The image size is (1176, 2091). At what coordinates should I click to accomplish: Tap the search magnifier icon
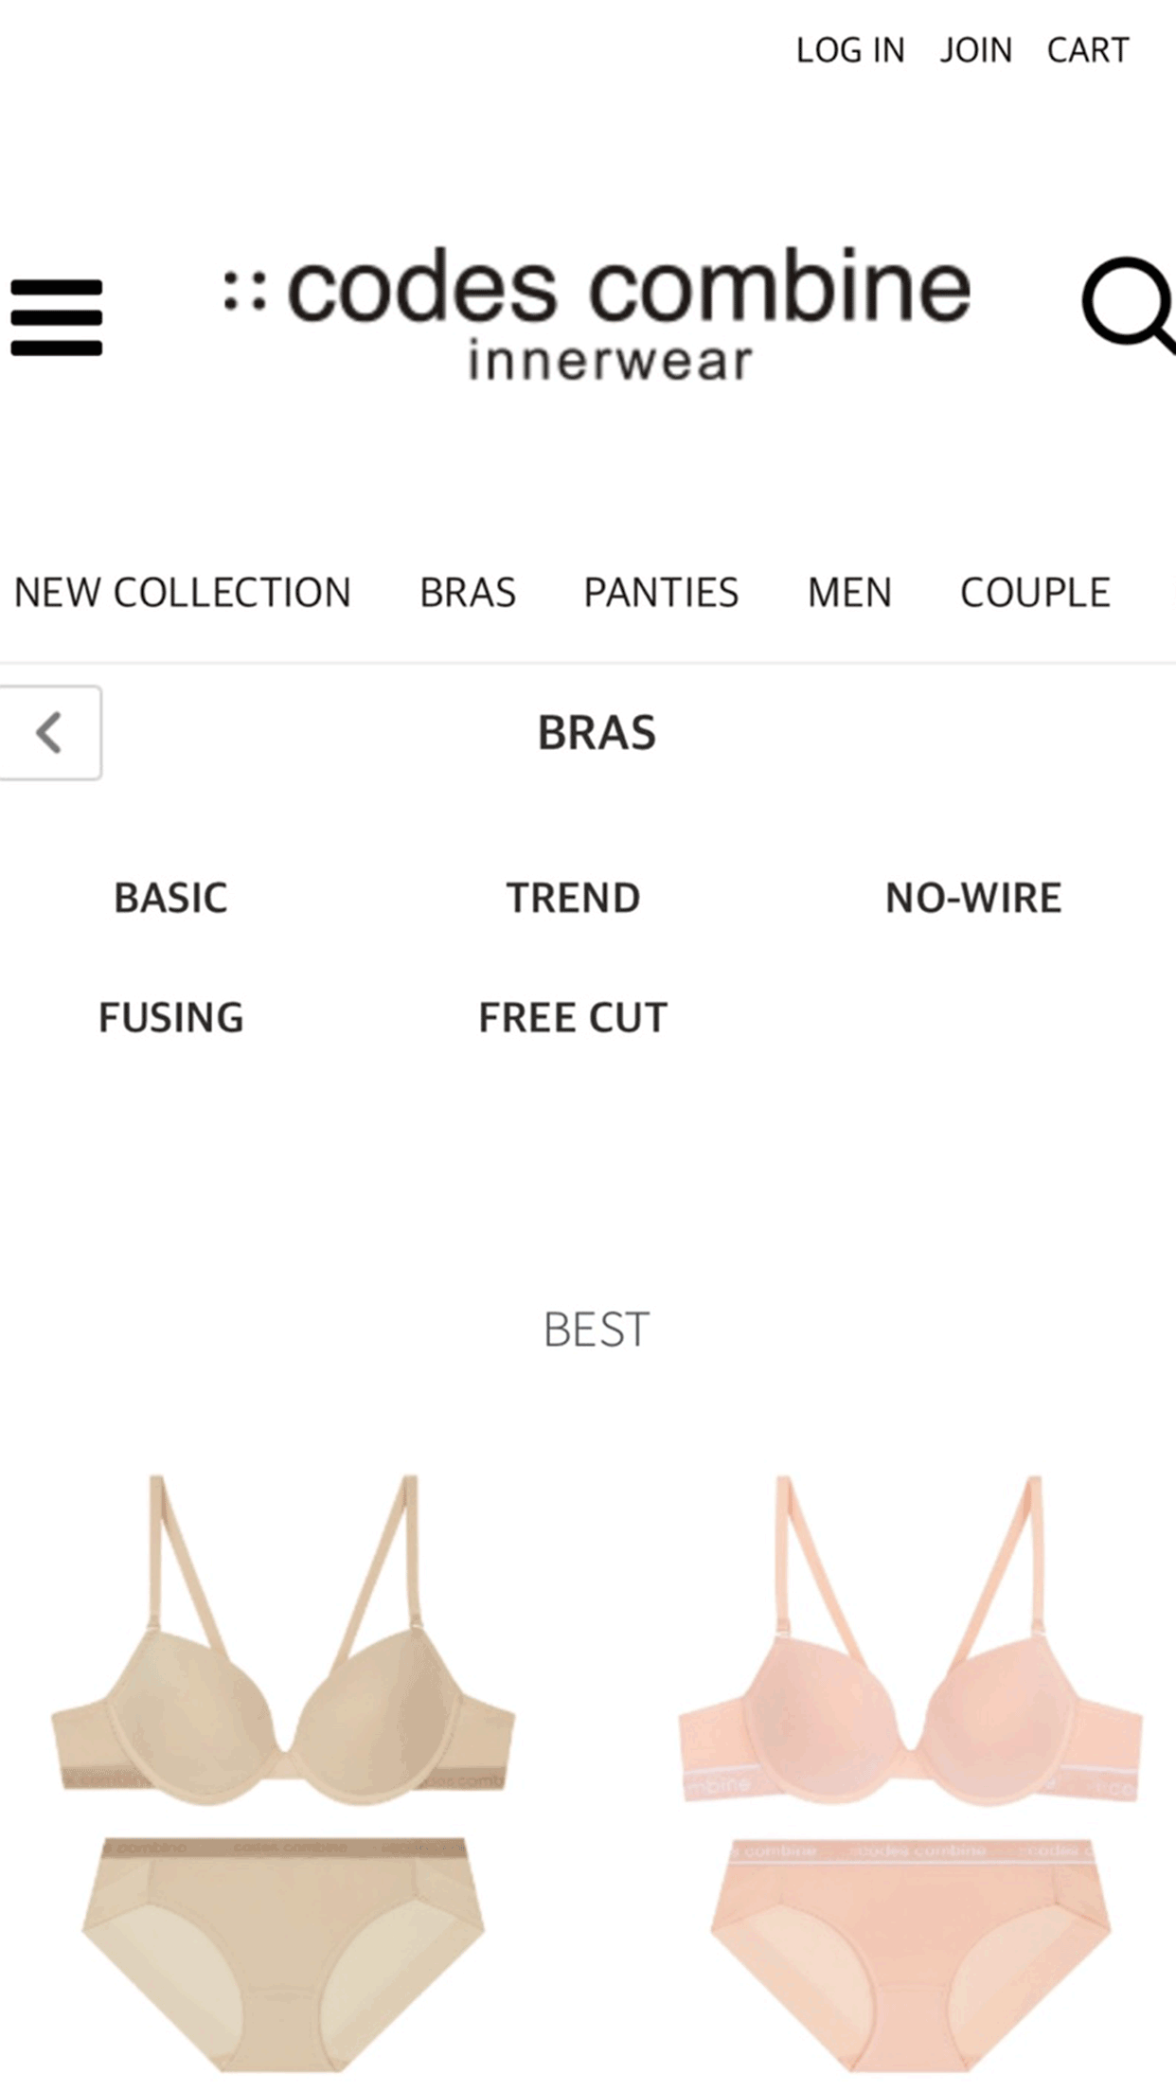1127,305
